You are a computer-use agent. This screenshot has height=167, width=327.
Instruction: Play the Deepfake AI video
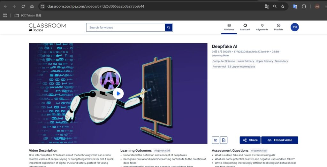click(x=118, y=93)
